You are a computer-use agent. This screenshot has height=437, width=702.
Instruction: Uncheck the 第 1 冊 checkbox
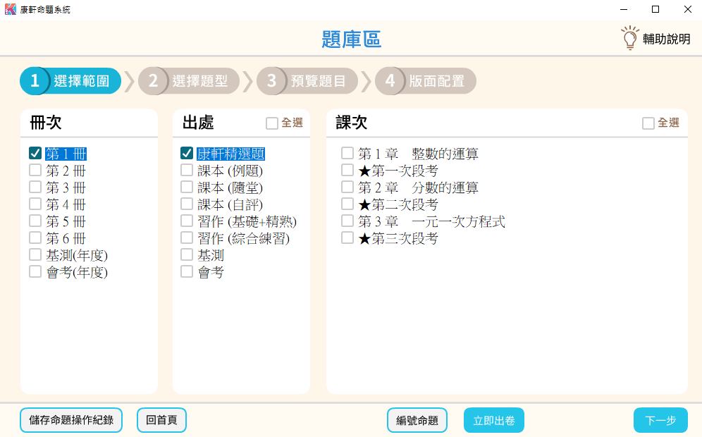pos(35,153)
